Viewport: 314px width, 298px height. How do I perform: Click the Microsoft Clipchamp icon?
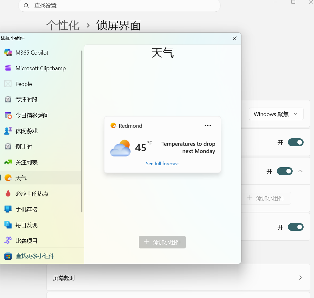[x=8, y=68]
